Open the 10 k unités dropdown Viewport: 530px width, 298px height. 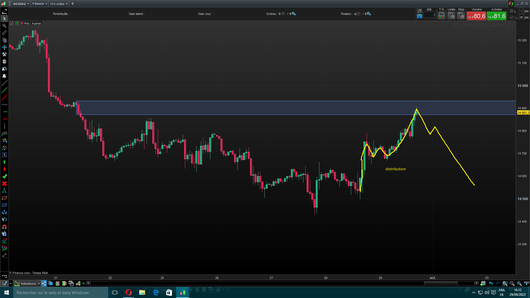coord(59,4)
